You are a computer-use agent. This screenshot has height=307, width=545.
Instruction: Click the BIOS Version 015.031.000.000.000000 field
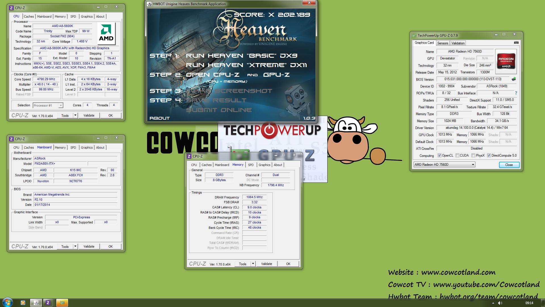pyautogui.click(x=473, y=79)
